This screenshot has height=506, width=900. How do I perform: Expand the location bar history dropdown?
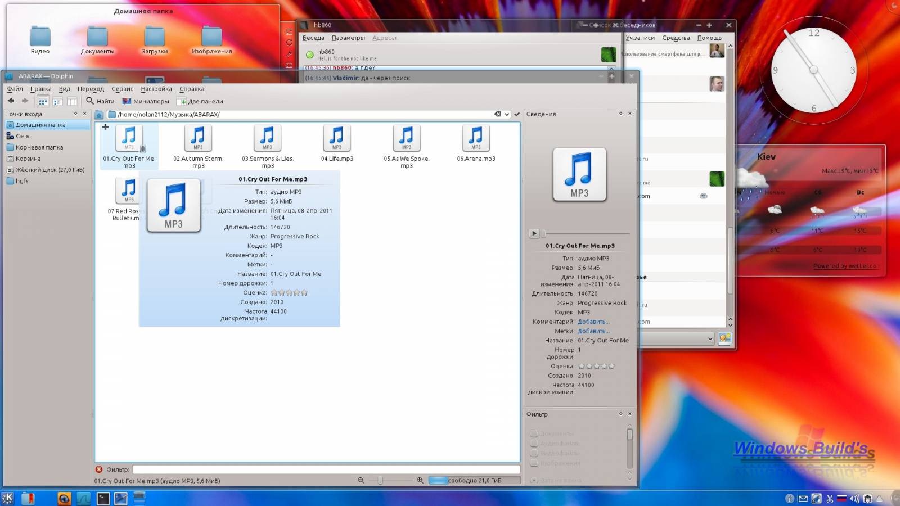click(x=507, y=114)
